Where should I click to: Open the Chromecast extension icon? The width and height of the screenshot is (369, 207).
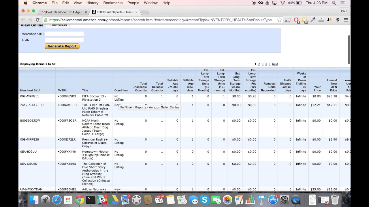(x=288, y=20)
